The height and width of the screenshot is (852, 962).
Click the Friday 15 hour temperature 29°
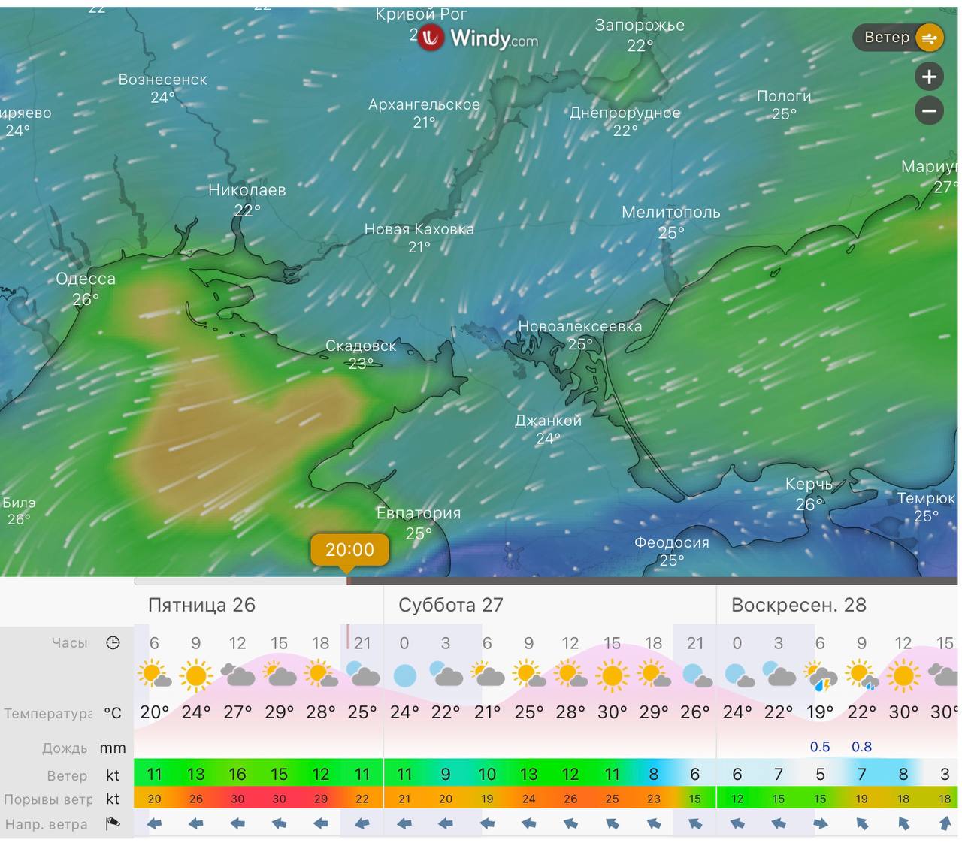(279, 712)
